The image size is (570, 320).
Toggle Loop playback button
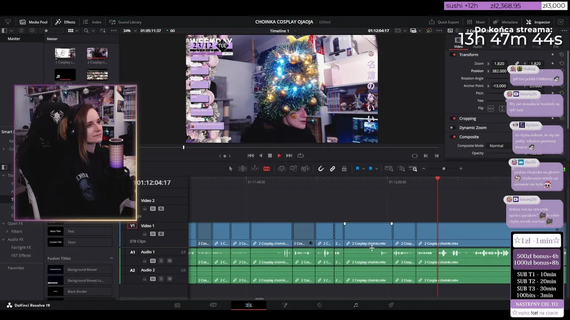click(x=301, y=156)
